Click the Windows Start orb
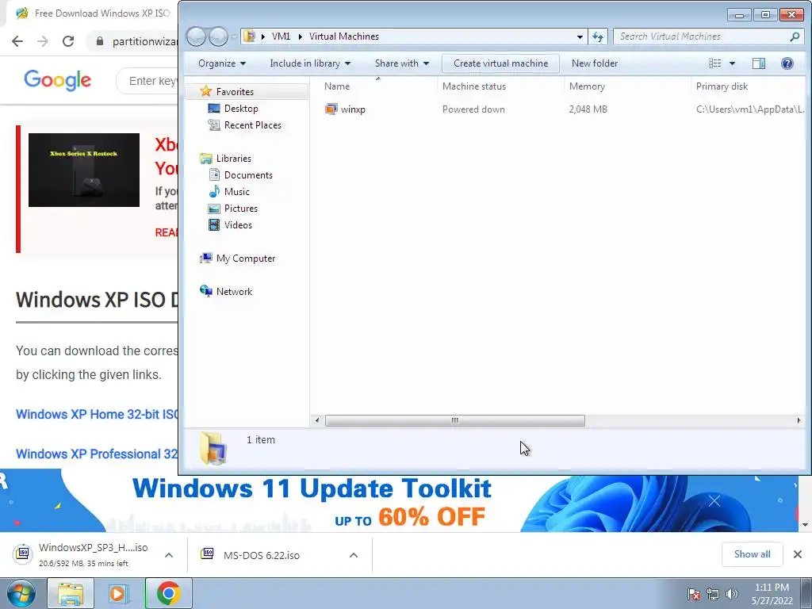The image size is (812, 609). click(21, 593)
